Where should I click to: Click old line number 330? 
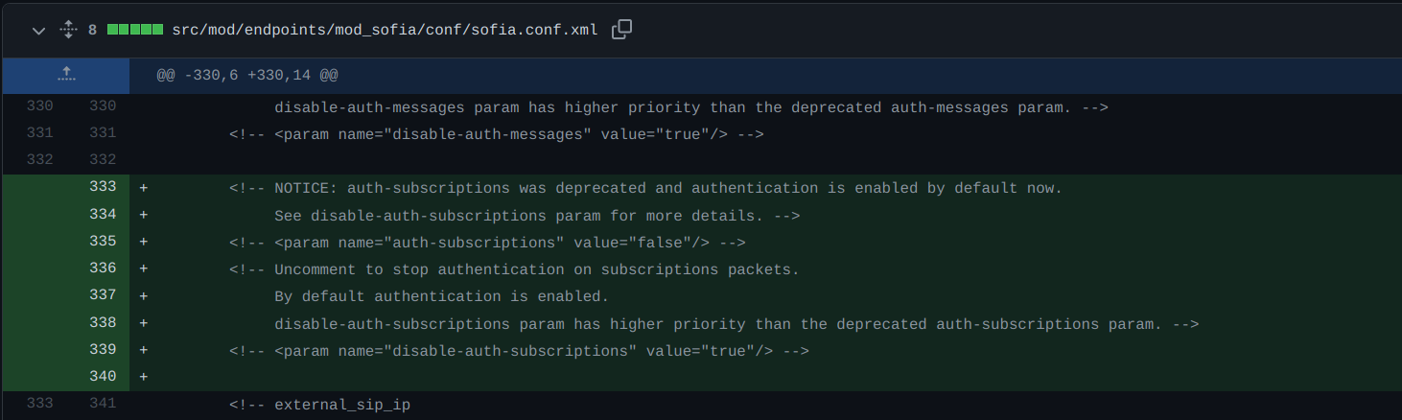[x=39, y=106]
